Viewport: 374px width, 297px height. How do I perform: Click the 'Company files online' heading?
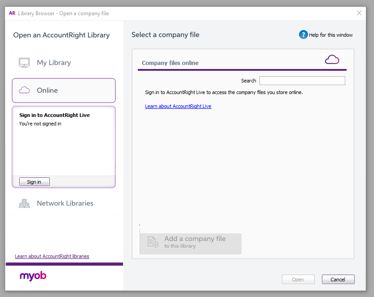coord(170,63)
